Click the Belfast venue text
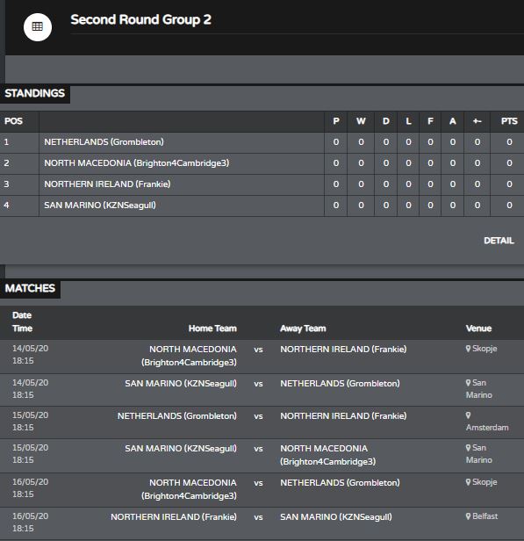524x541 pixels. pos(485,516)
